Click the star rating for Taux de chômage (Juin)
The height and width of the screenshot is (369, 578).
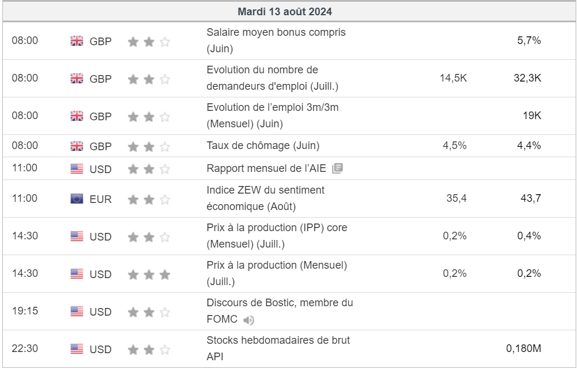[149, 147]
